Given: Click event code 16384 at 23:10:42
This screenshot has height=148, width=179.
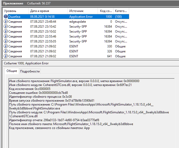Looking at the screenshot, I should tap(108, 27).
